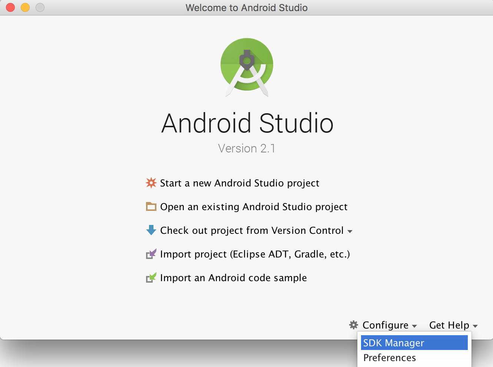Click the purple Import project icon
Screen dimensions: 493x367
point(151,254)
